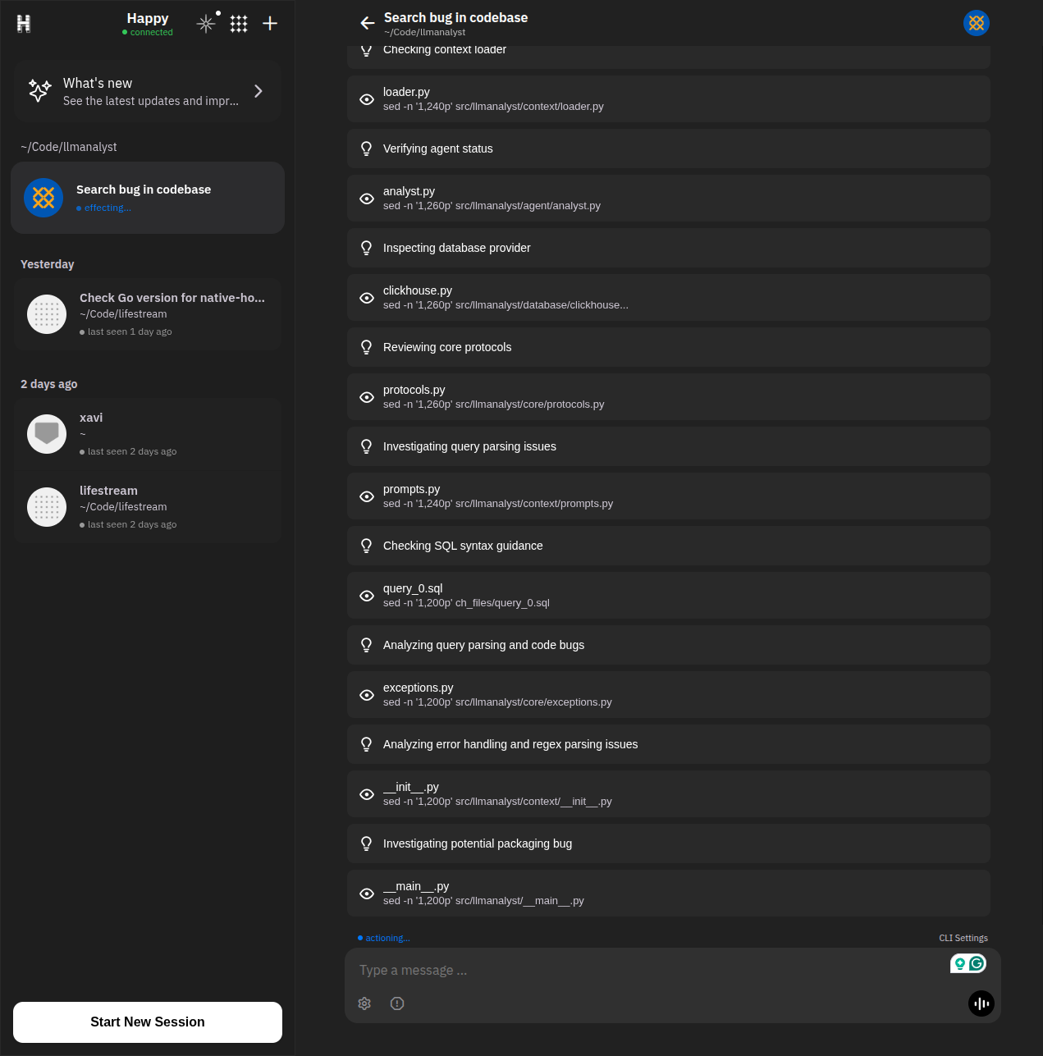Click the back arrow in the chat header
1043x1056 pixels.
(x=367, y=23)
